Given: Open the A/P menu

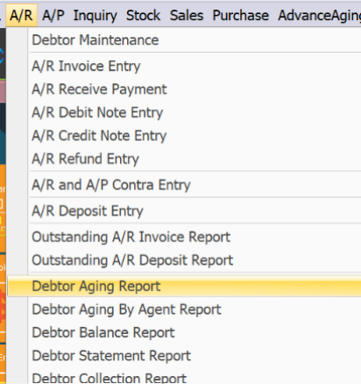Looking at the screenshot, I should [53, 15].
